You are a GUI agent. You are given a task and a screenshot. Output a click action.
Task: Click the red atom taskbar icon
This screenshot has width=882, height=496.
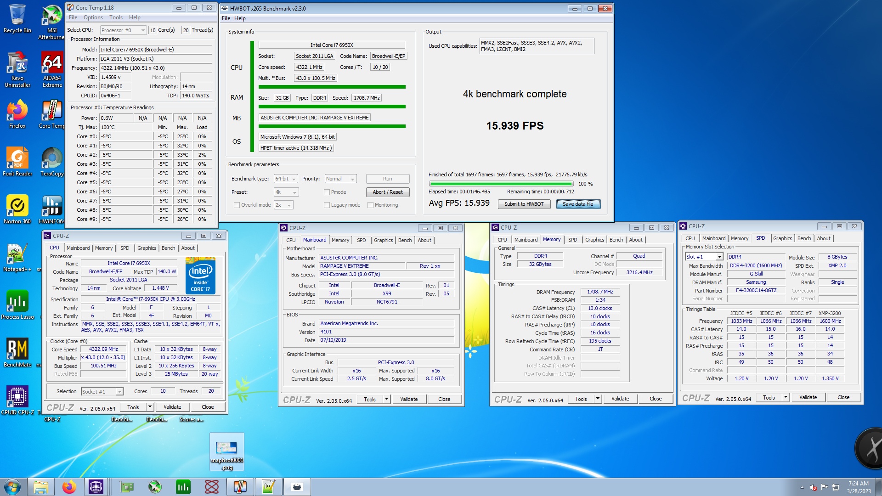(x=212, y=487)
